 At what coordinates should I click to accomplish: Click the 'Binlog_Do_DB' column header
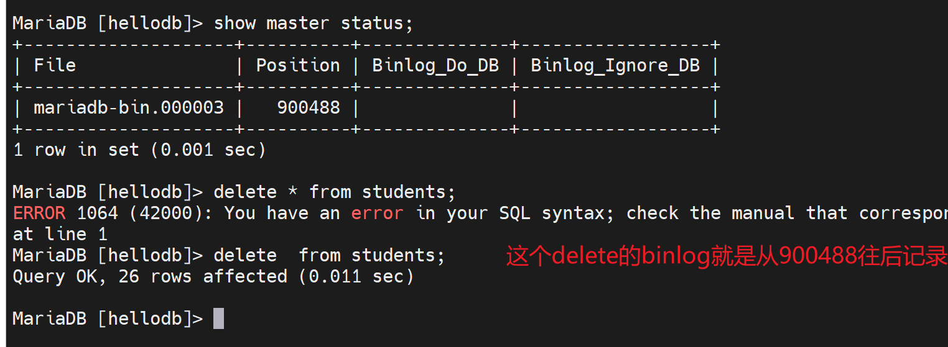click(x=435, y=66)
